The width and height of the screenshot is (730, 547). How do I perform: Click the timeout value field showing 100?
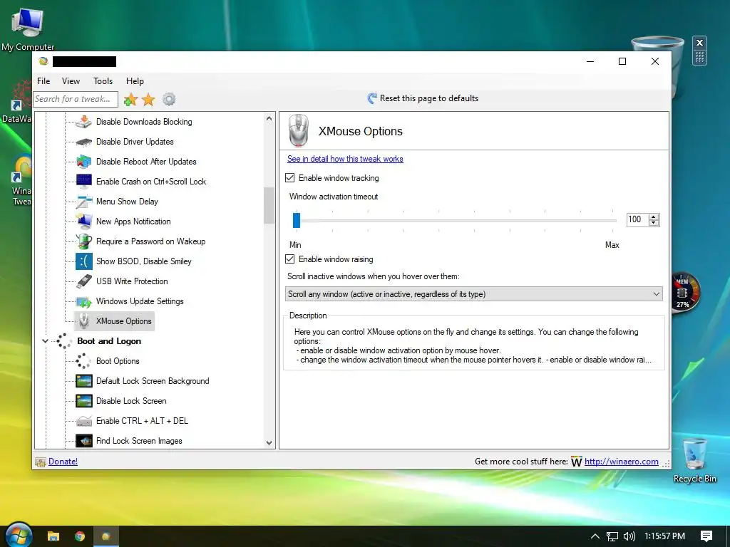coord(637,219)
